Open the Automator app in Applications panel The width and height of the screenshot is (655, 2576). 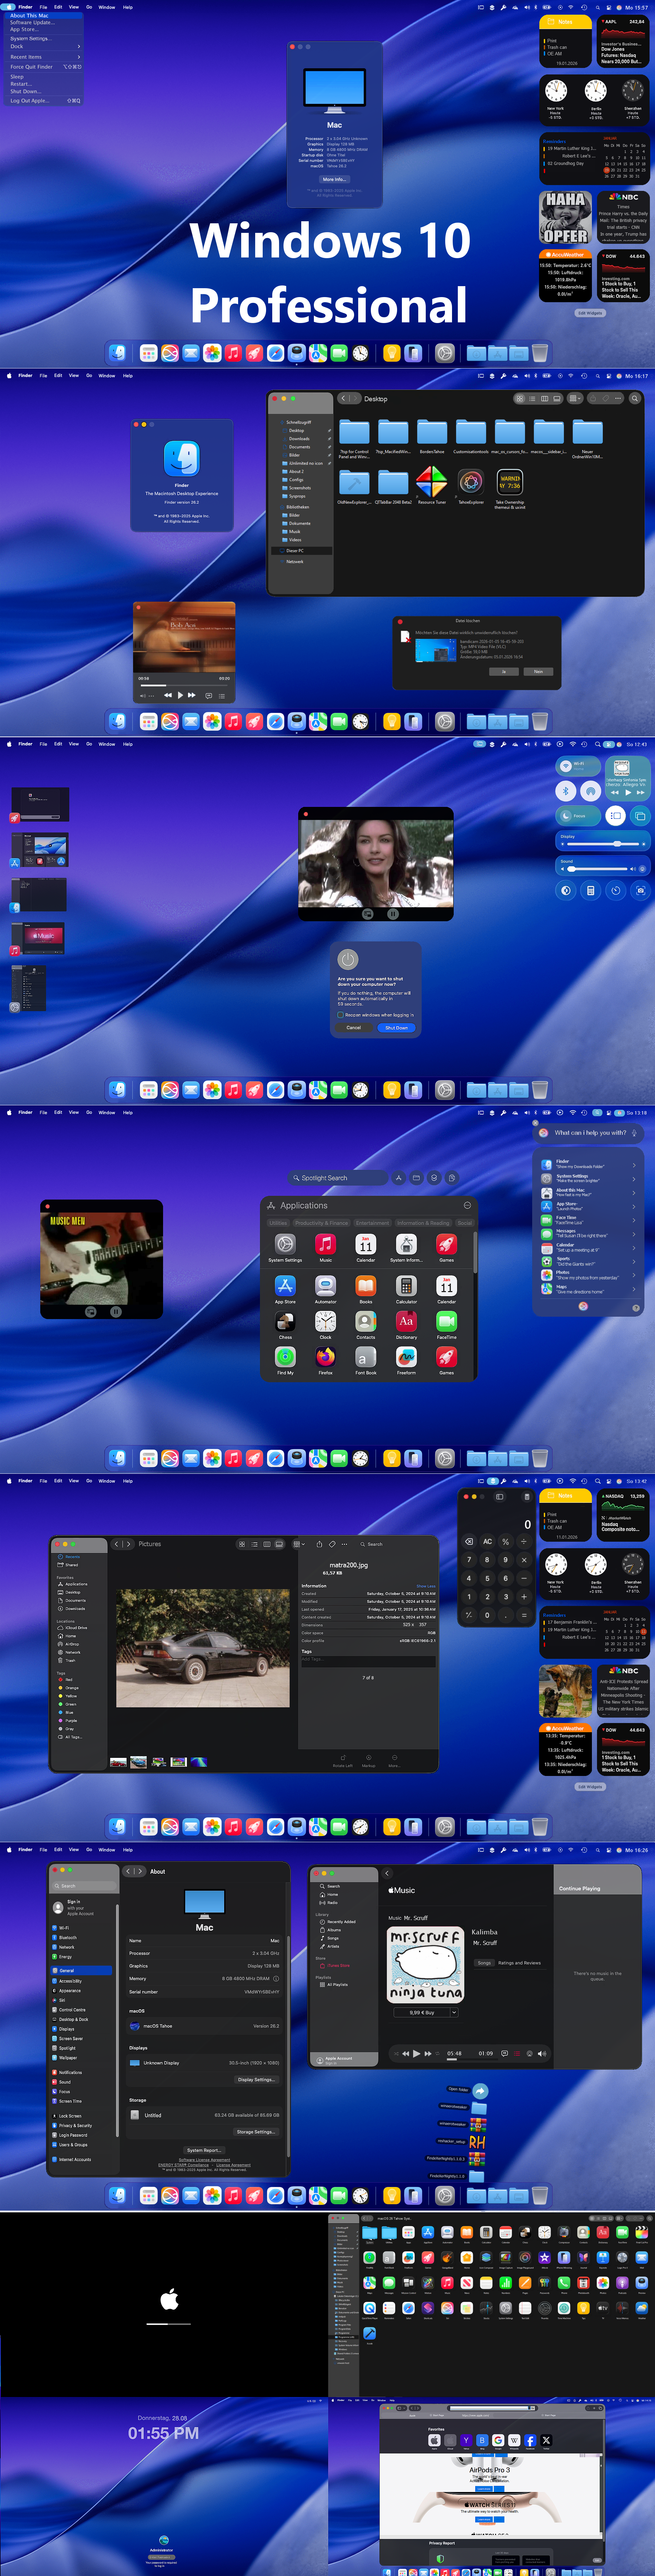pos(325,1286)
